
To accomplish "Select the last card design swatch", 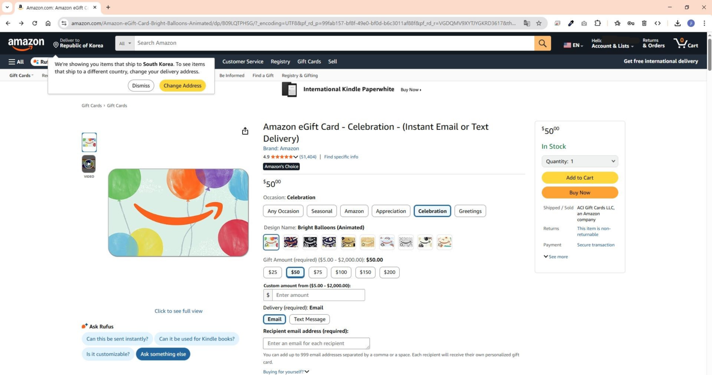I will [444, 242].
